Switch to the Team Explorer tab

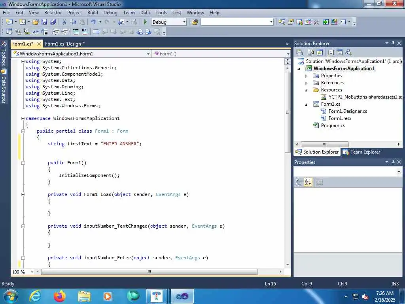click(x=361, y=152)
